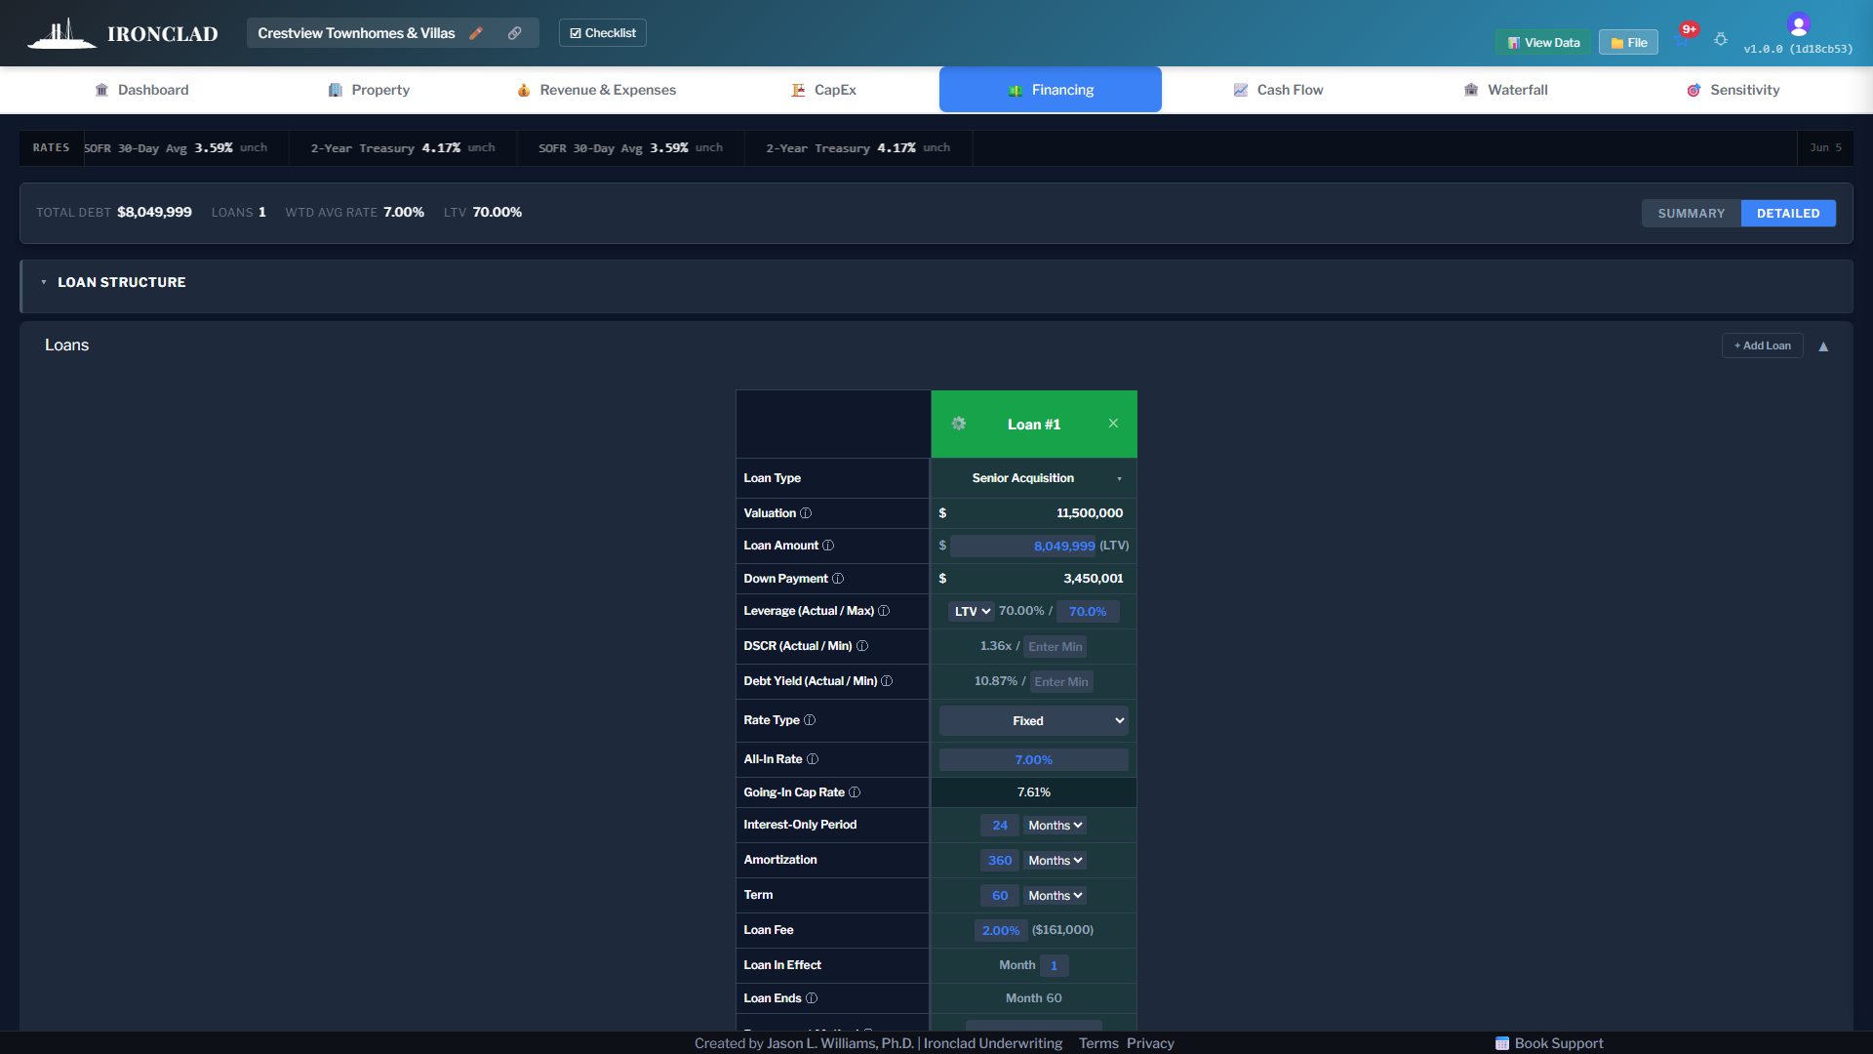The image size is (1873, 1054).
Task: Open the Rate Type Fixed dropdown
Action: (x=1034, y=721)
